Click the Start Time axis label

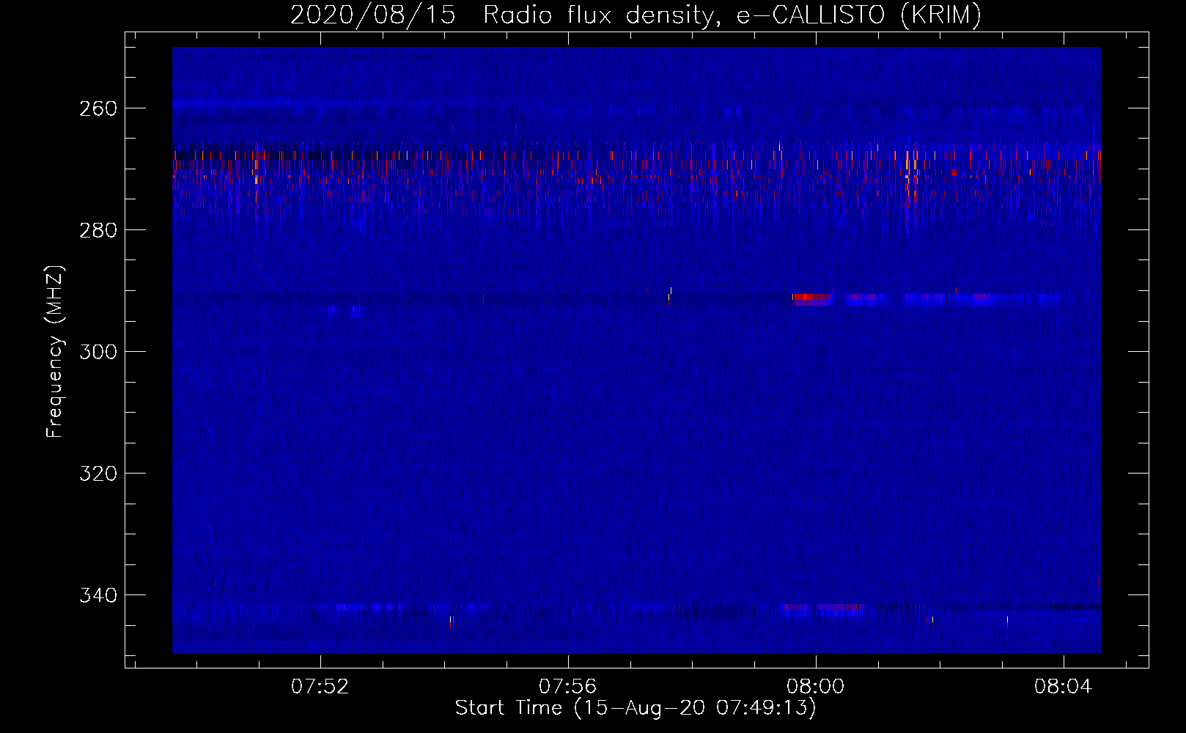[x=636, y=708]
